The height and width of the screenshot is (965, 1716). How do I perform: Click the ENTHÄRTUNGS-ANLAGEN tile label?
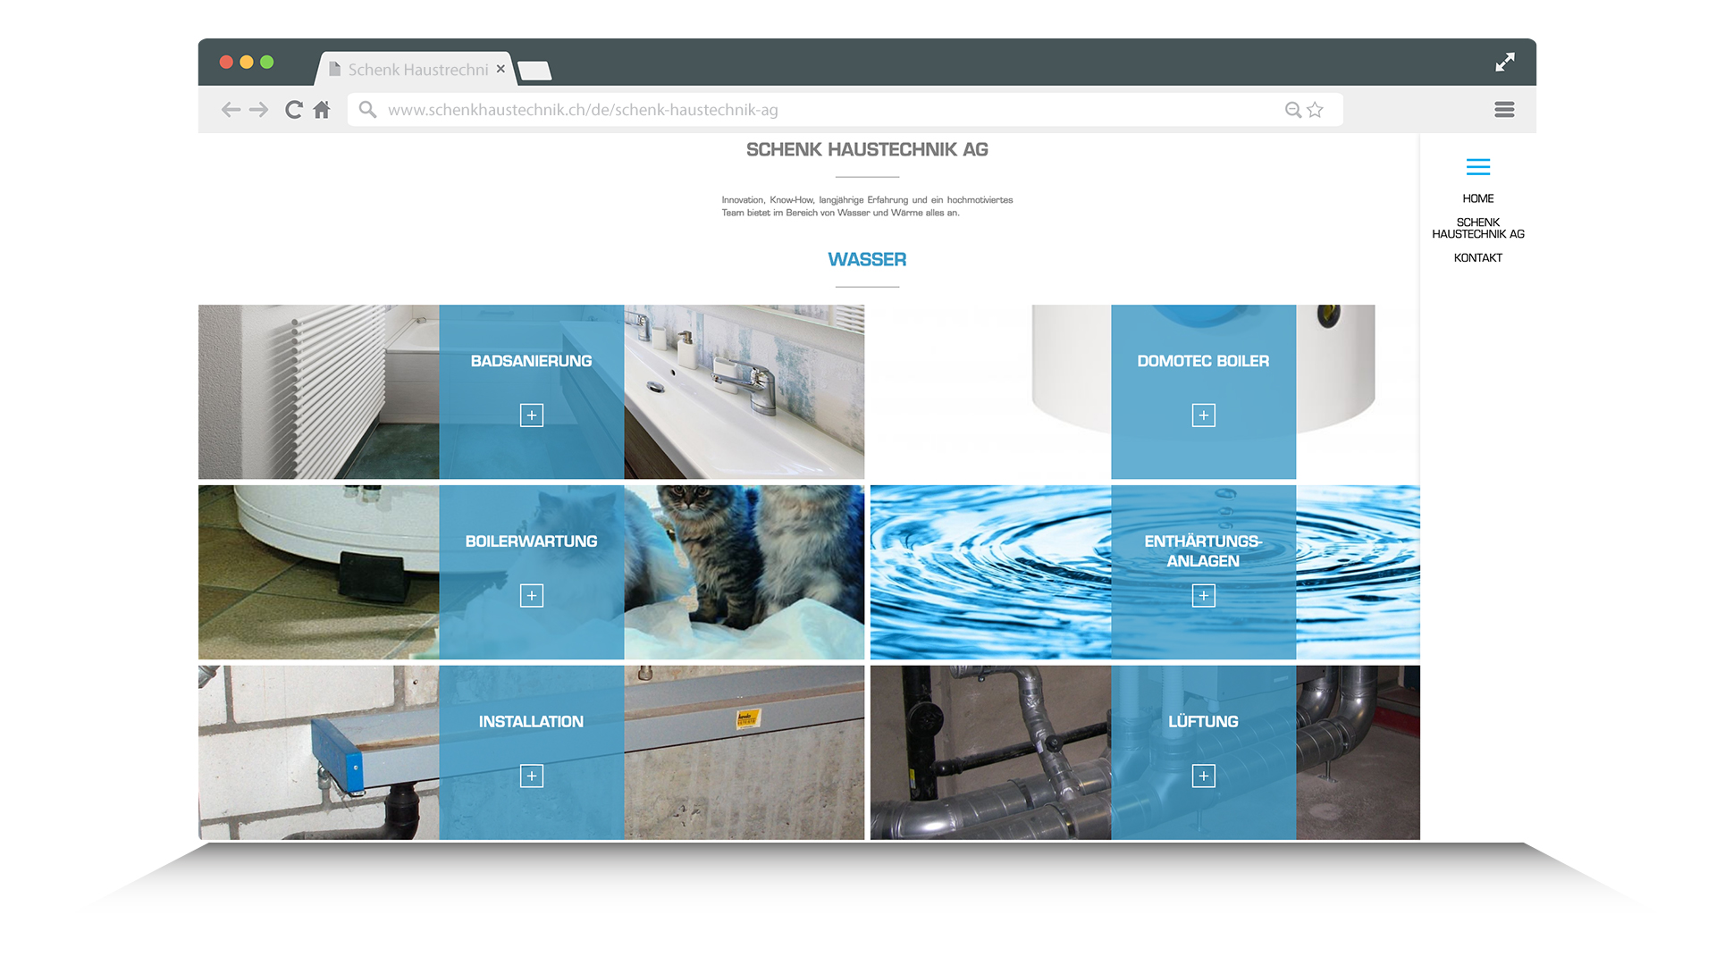pos(1204,551)
